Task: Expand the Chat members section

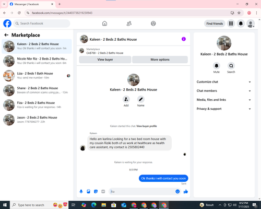Action: click(x=224, y=91)
